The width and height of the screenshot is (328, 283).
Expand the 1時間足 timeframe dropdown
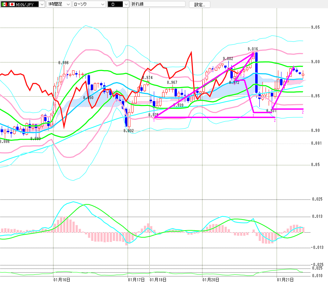pos(68,4)
